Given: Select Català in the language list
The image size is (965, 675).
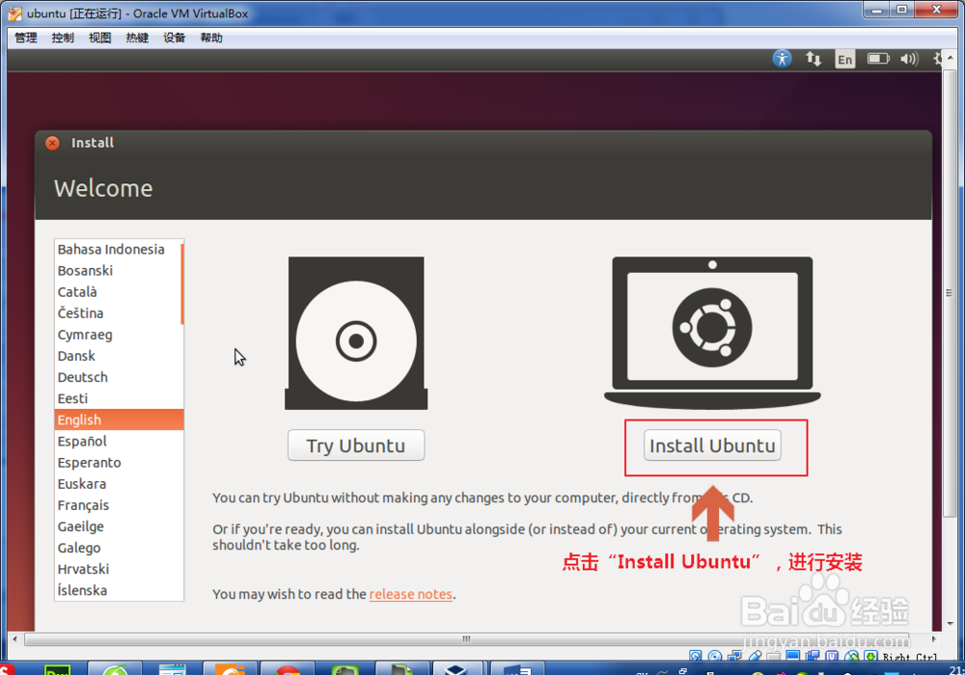Looking at the screenshot, I should [118, 292].
